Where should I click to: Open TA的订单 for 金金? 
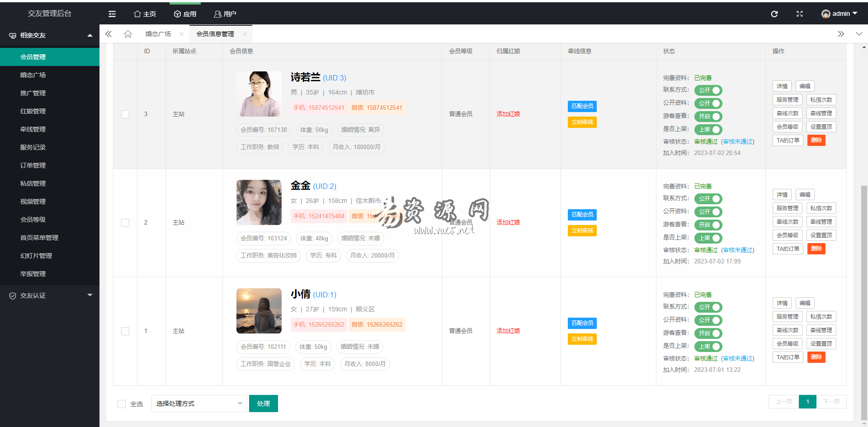pyautogui.click(x=788, y=249)
